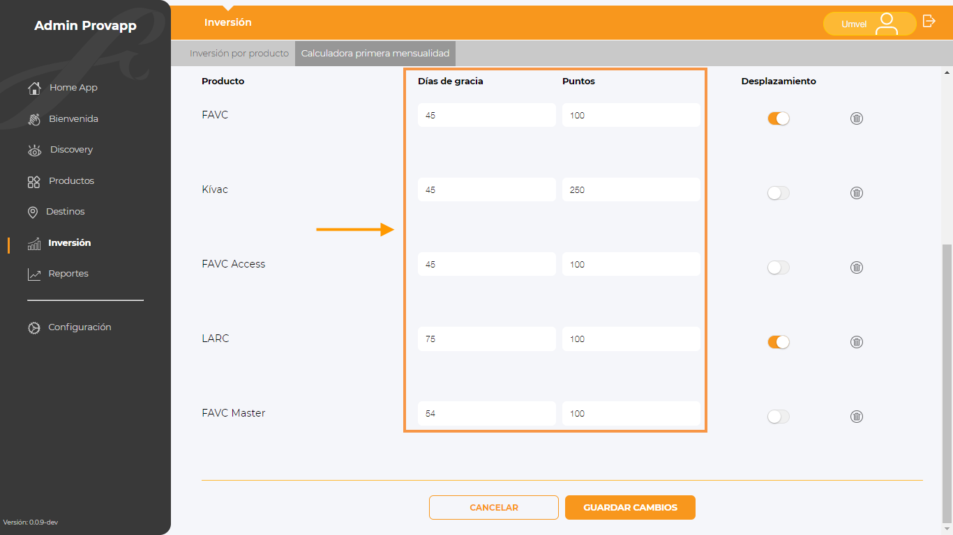Open Bienvenida in the sidebar
The image size is (953, 535).
coord(73,119)
